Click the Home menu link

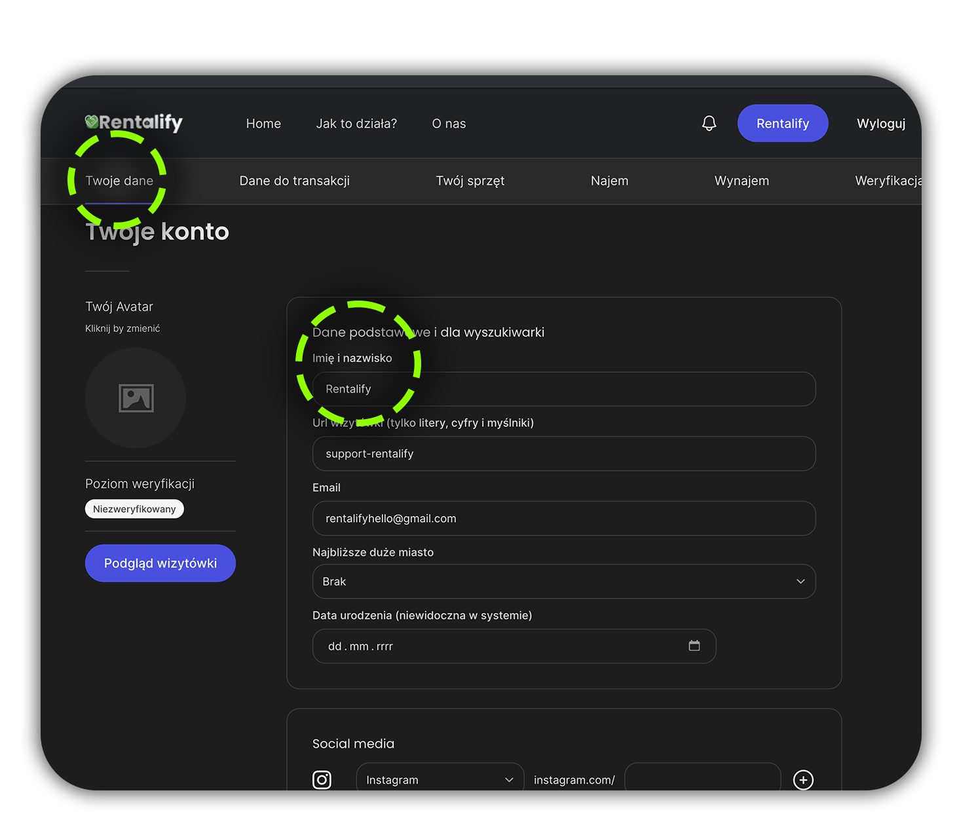(263, 124)
